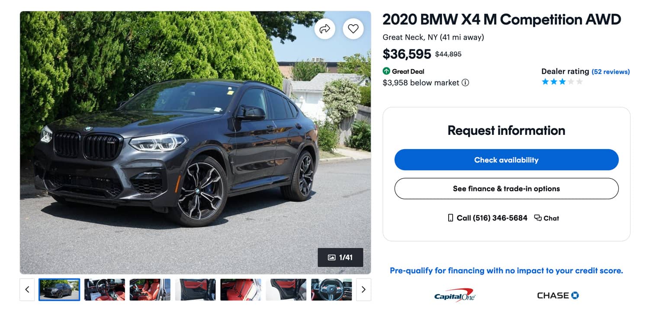Click the Great Deal green arrow icon
649x313 pixels.
pyautogui.click(x=386, y=71)
